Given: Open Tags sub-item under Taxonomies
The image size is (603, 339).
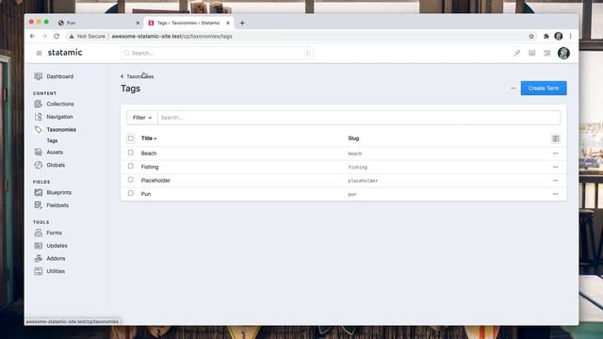Looking at the screenshot, I should click(x=52, y=140).
